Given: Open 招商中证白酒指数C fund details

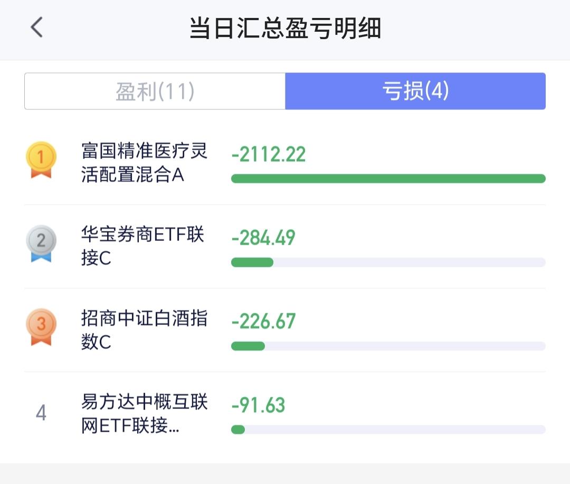Looking at the screenshot, I should tap(144, 330).
